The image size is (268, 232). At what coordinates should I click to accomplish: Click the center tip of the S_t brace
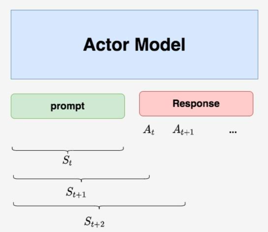67,153
